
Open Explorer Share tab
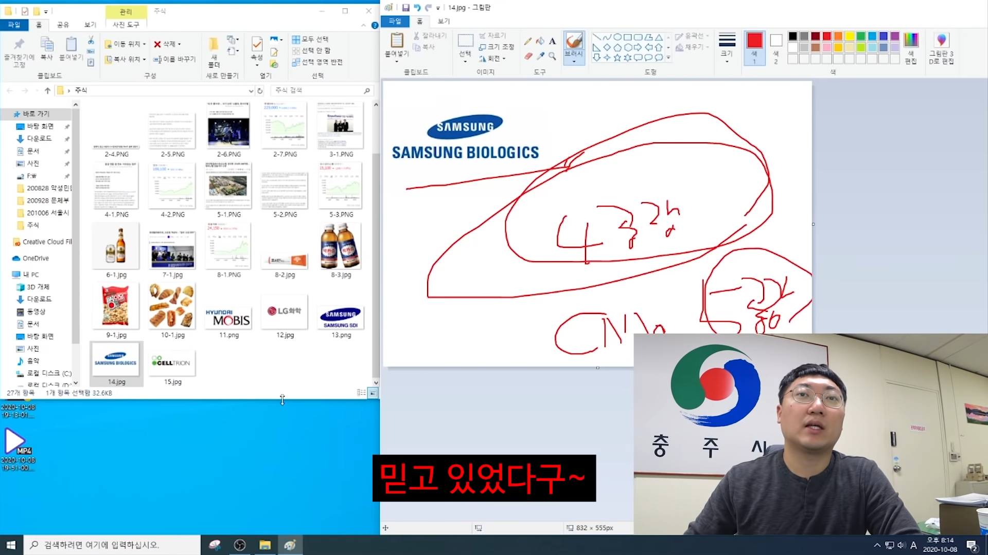(63, 25)
